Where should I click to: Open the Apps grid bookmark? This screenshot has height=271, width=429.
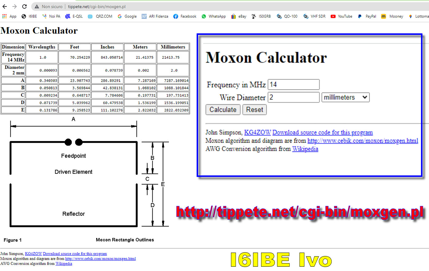coord(9,16)
